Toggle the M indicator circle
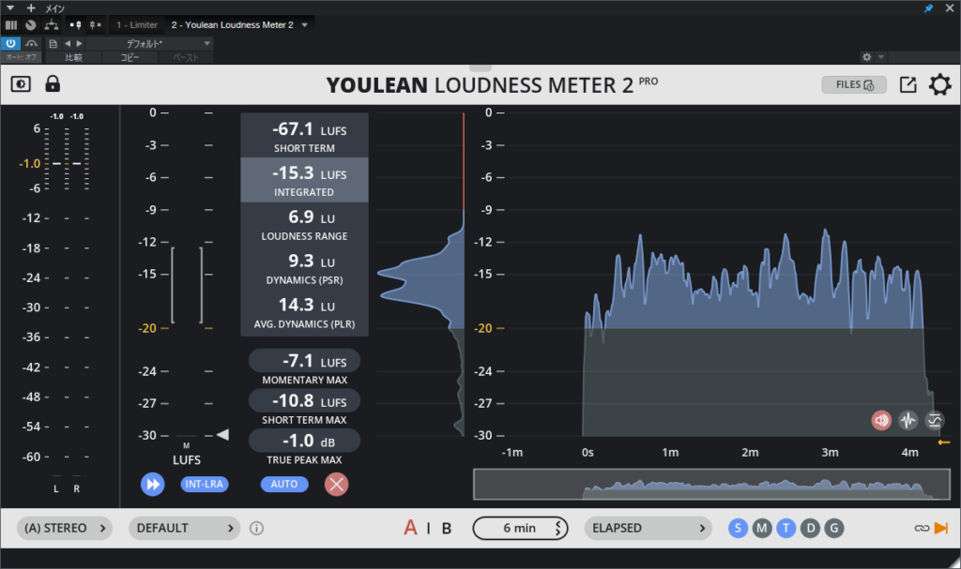961x569 pixels. (762, 528)
